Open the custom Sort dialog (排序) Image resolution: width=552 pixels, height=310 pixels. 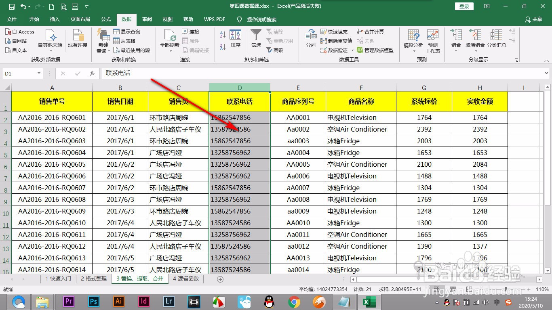coord(236,39)
